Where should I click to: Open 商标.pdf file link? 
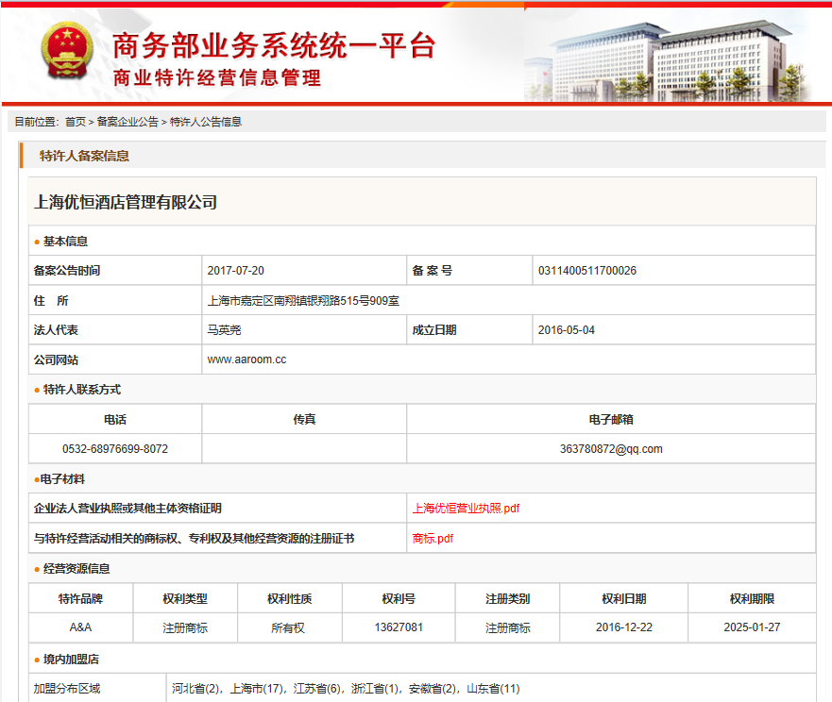(x=433, y=539)
